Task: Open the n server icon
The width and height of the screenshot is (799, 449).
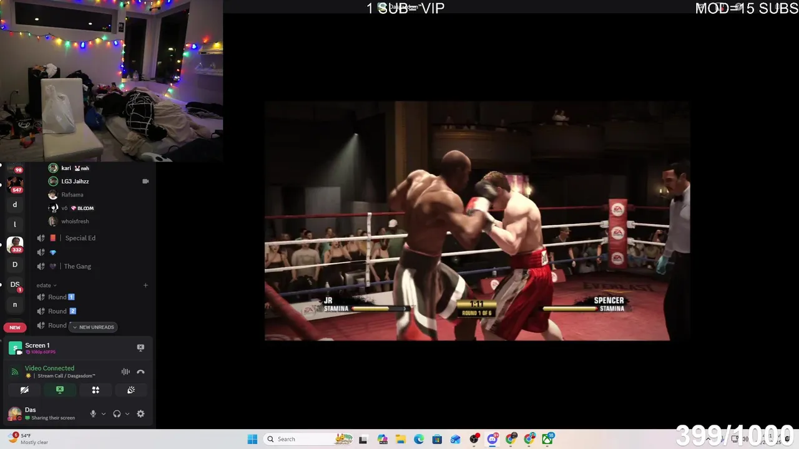Action: point(15,304)
